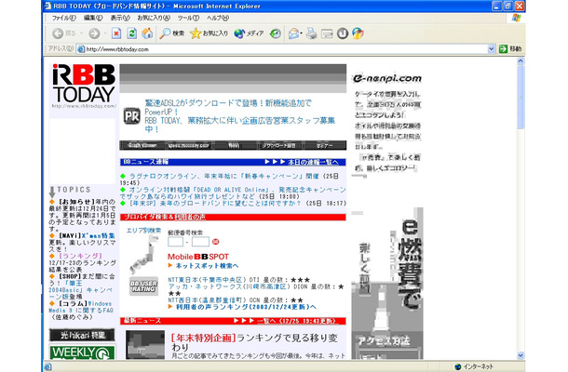Open the お気に入り(A) menu
This screenshot has width=568, height=372.
coord(154,18)
